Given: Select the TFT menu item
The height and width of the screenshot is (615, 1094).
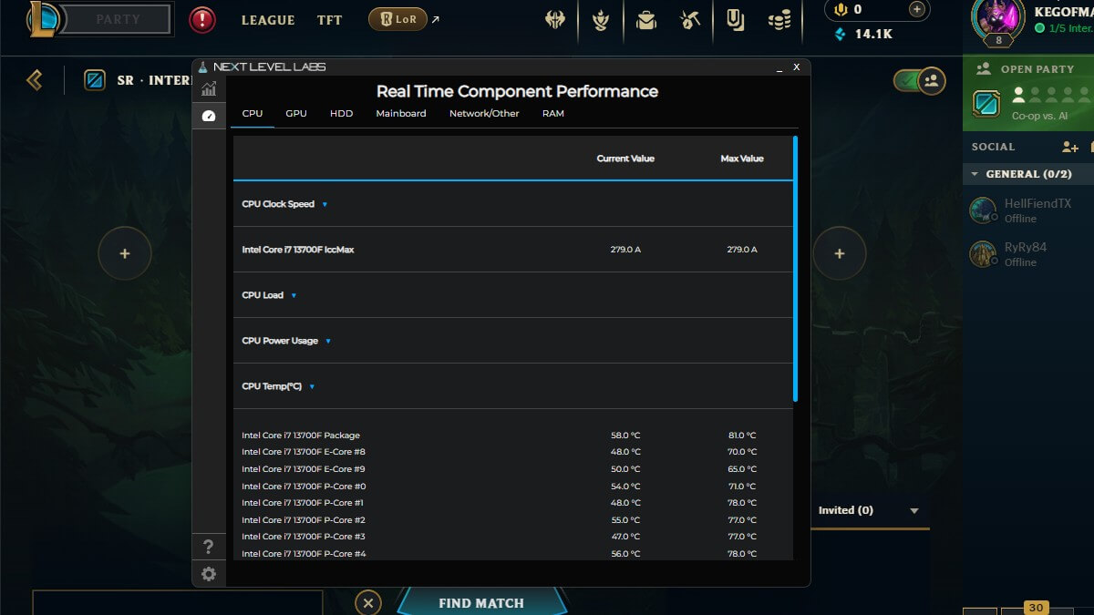Looking at the screenshot, I should (x=329, y=20).
